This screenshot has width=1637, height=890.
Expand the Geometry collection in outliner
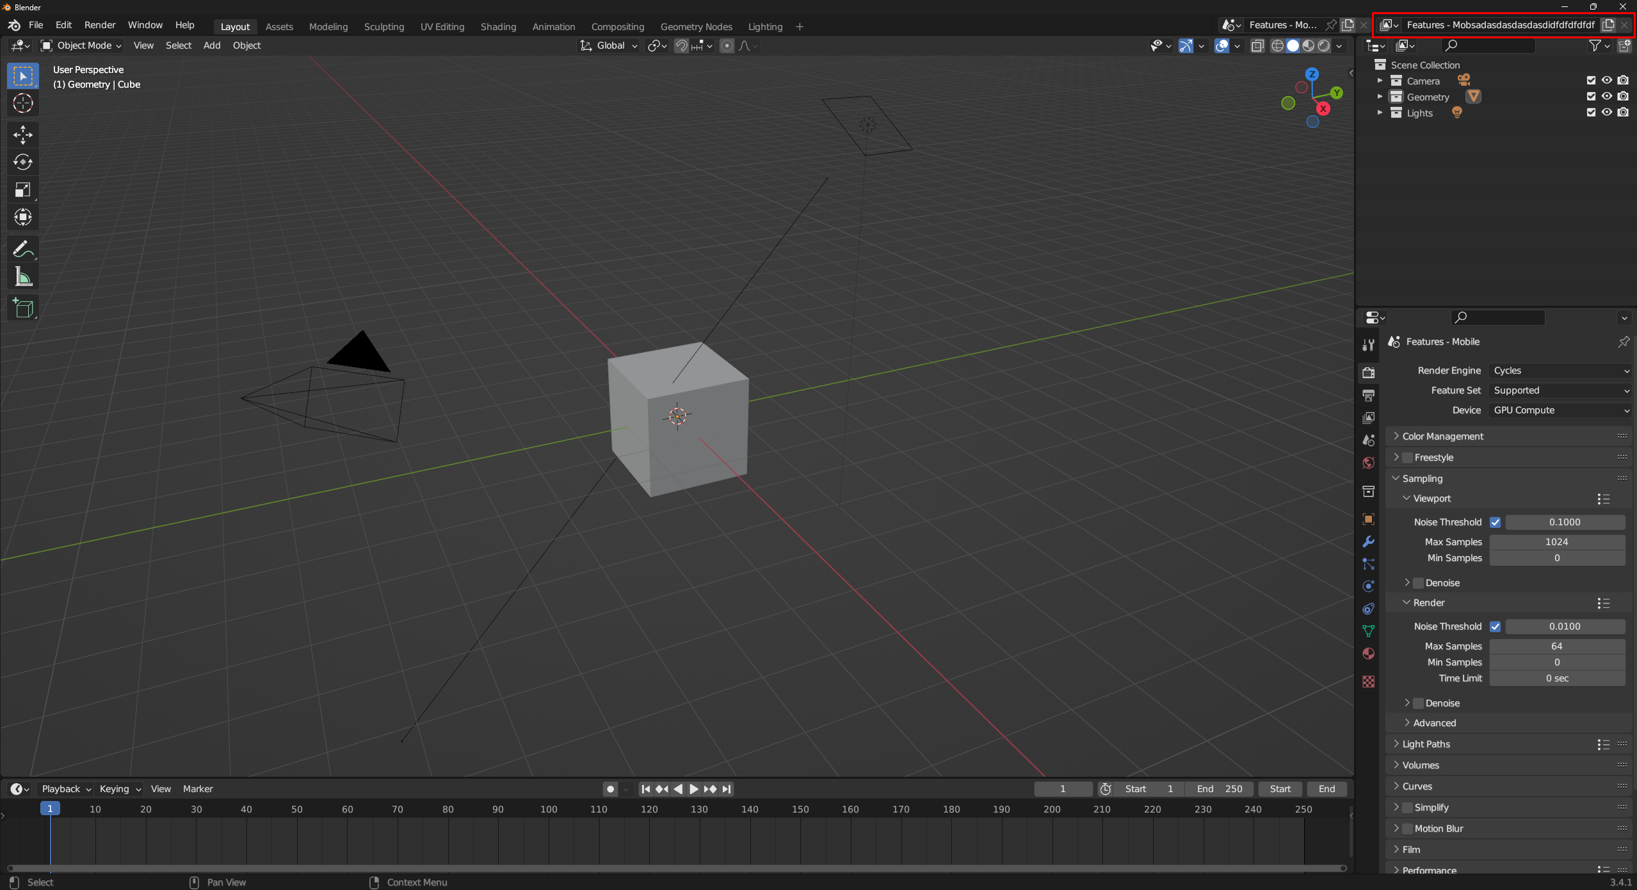[x=1380, y=97]
